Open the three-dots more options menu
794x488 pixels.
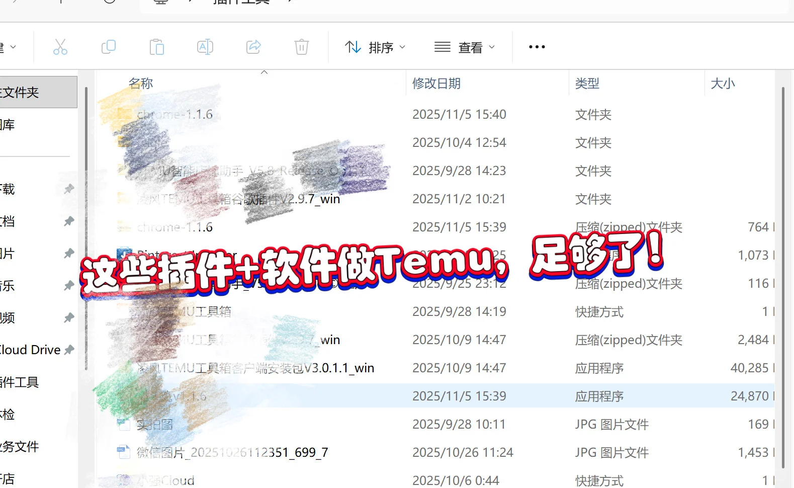(x=537, y=47)
